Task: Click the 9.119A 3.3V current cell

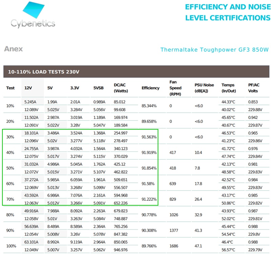Action: click(76, 242)
